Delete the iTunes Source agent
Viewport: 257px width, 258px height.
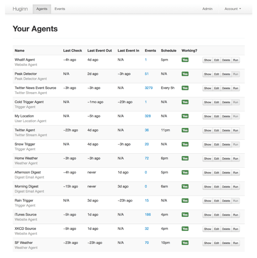point(226,215)
